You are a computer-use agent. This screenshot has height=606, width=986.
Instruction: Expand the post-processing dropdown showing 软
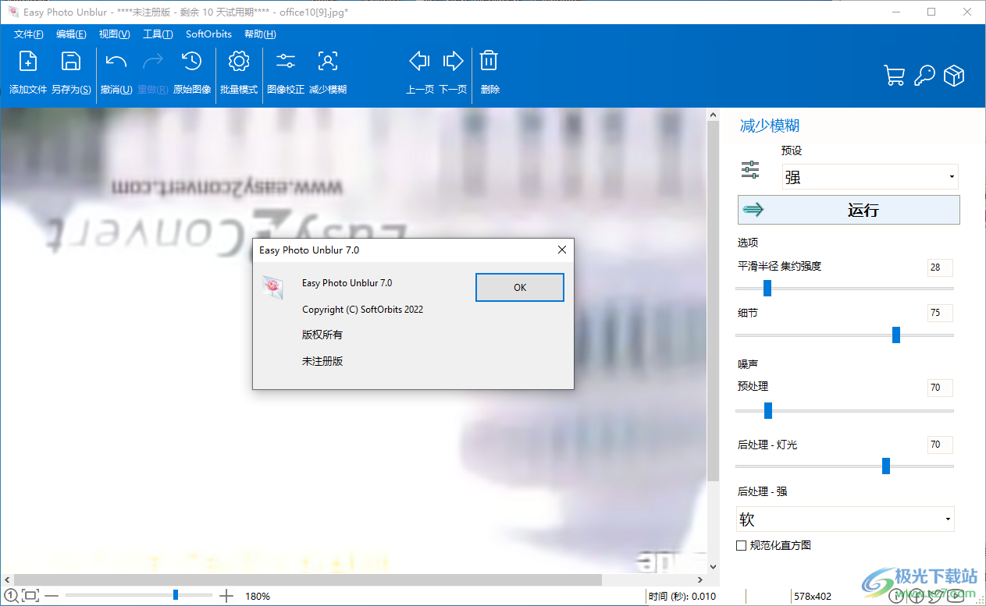click(x=845, y=519)
